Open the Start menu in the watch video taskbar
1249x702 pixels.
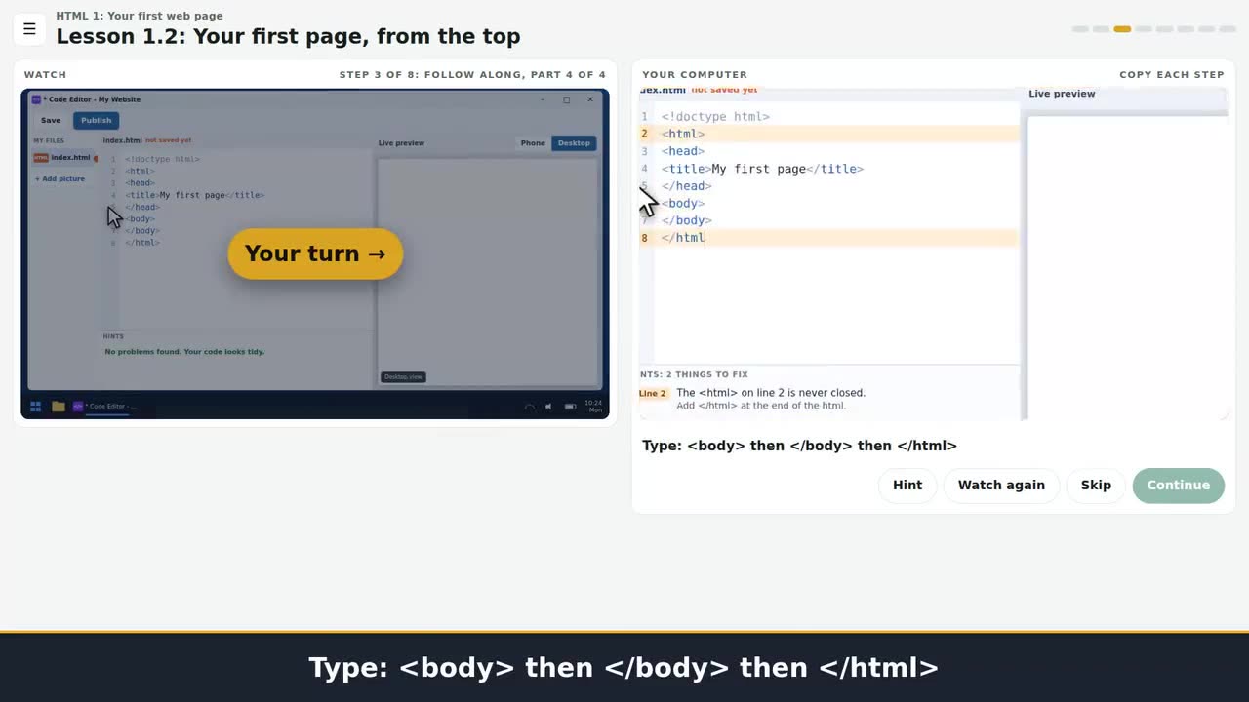point(35,407)
